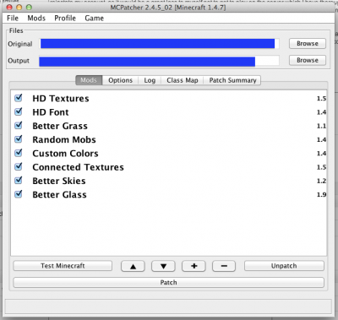Click version 1.1 of Better Grass
This screenshot has width=338, height=320.
pos(321,126)
